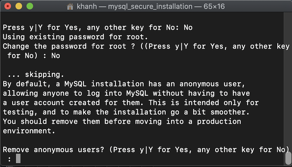Click the scrollbar thumb at the bottom right
This screenshot has width=292, height=167.
pos(288,155)
